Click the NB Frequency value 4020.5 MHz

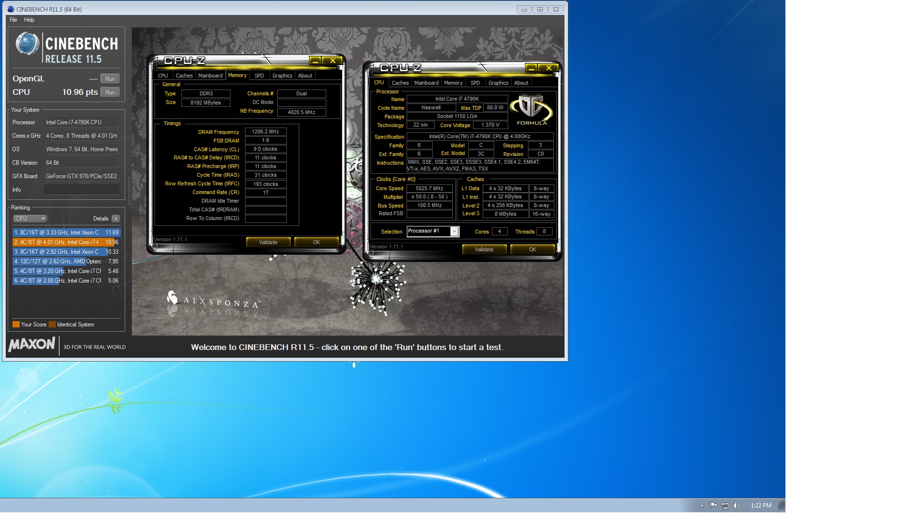coord(301,112)
